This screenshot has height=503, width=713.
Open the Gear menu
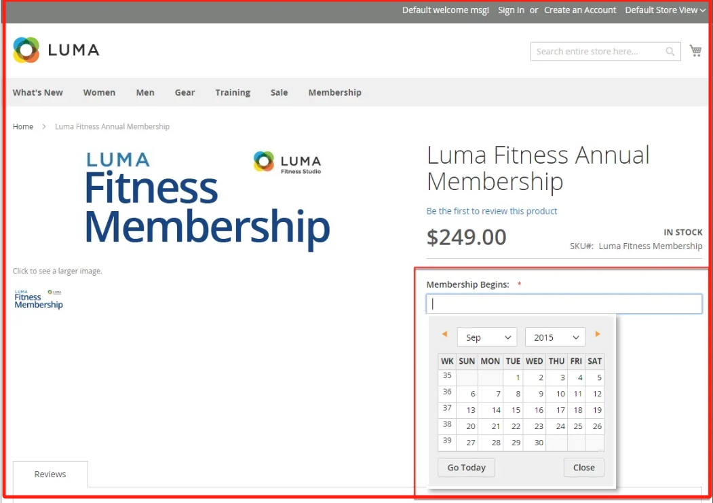click(185, 92)
